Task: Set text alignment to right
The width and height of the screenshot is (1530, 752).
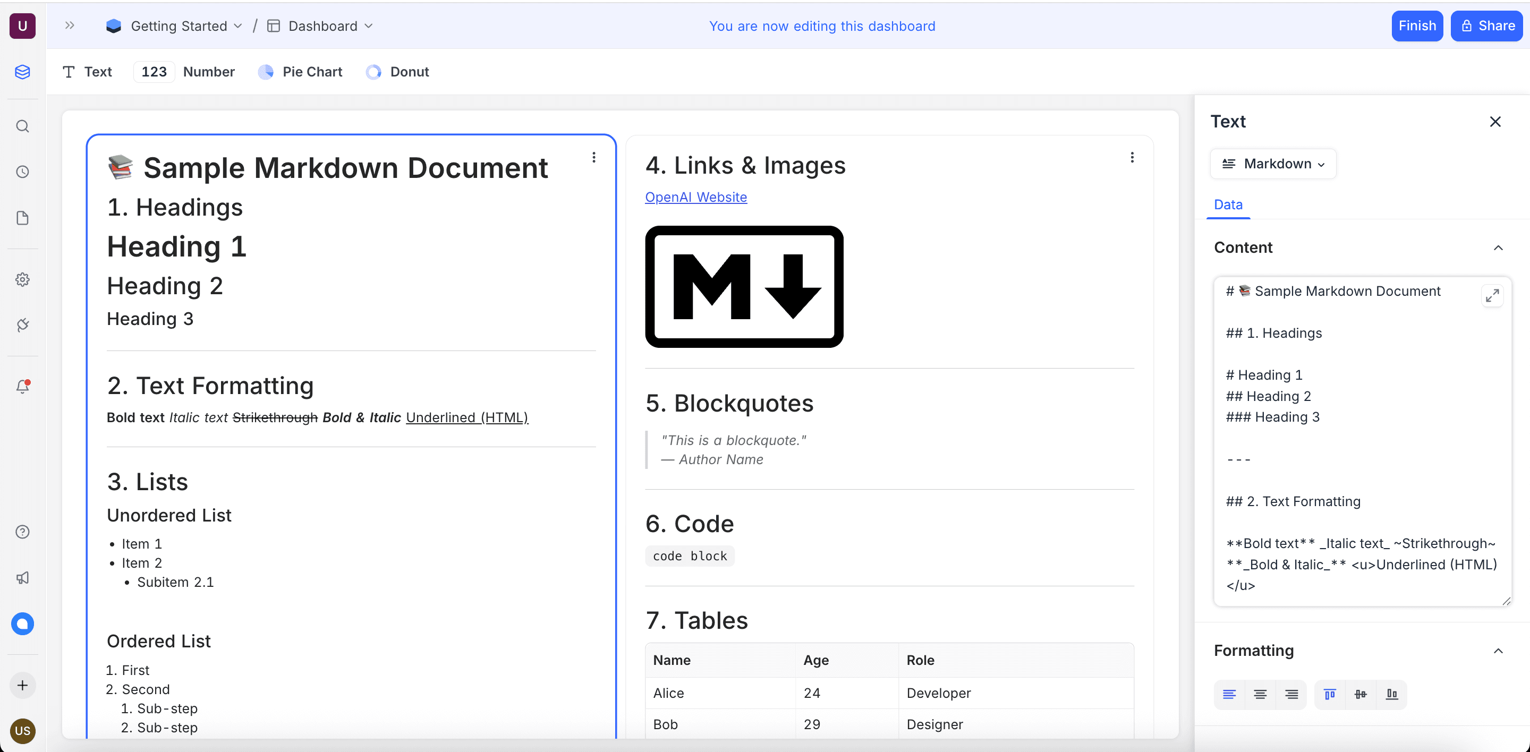Action: pos(1291,695)
